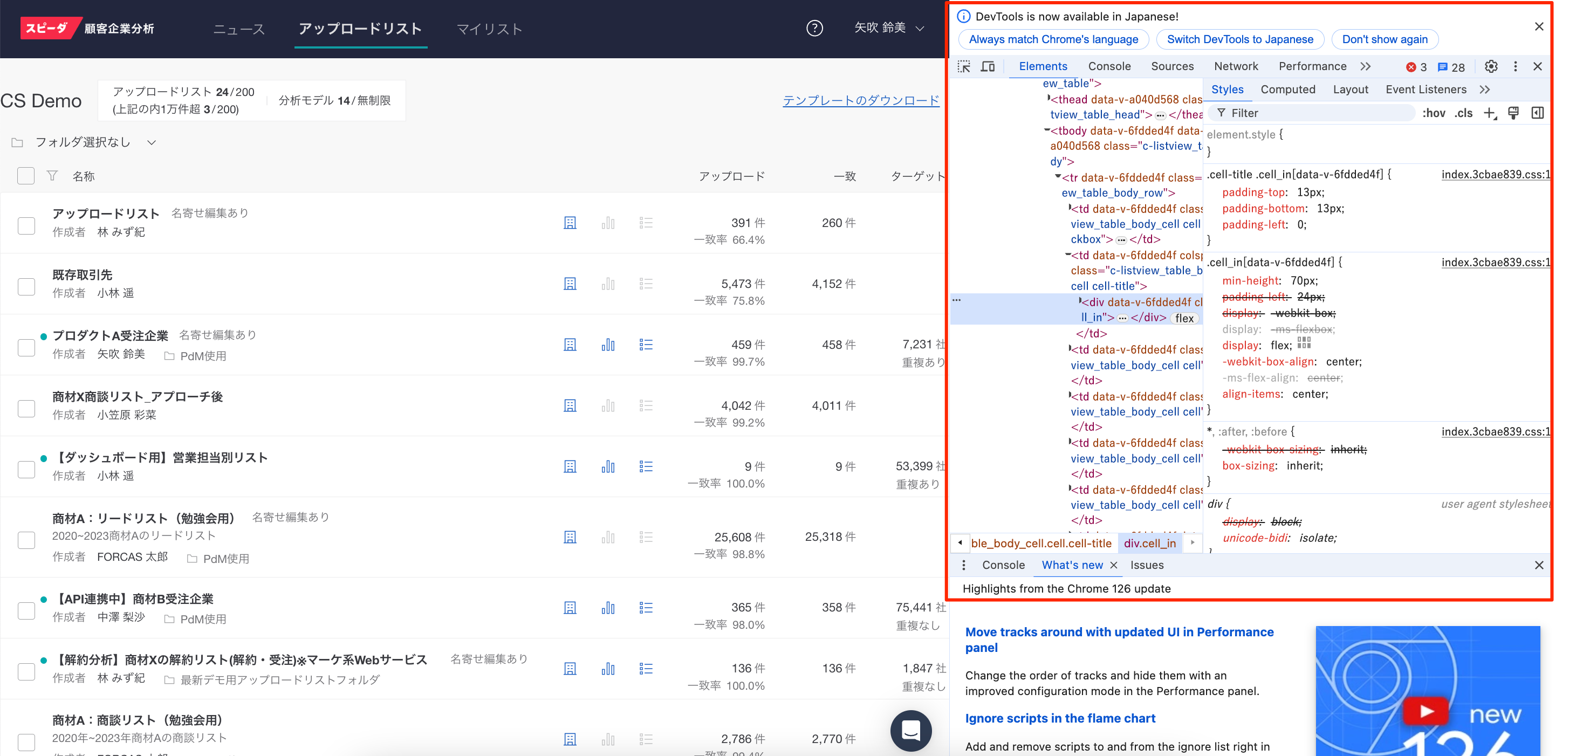Toggle the device toolbar icon
This screenshot has width=1576, height=756.
[988, 66]
